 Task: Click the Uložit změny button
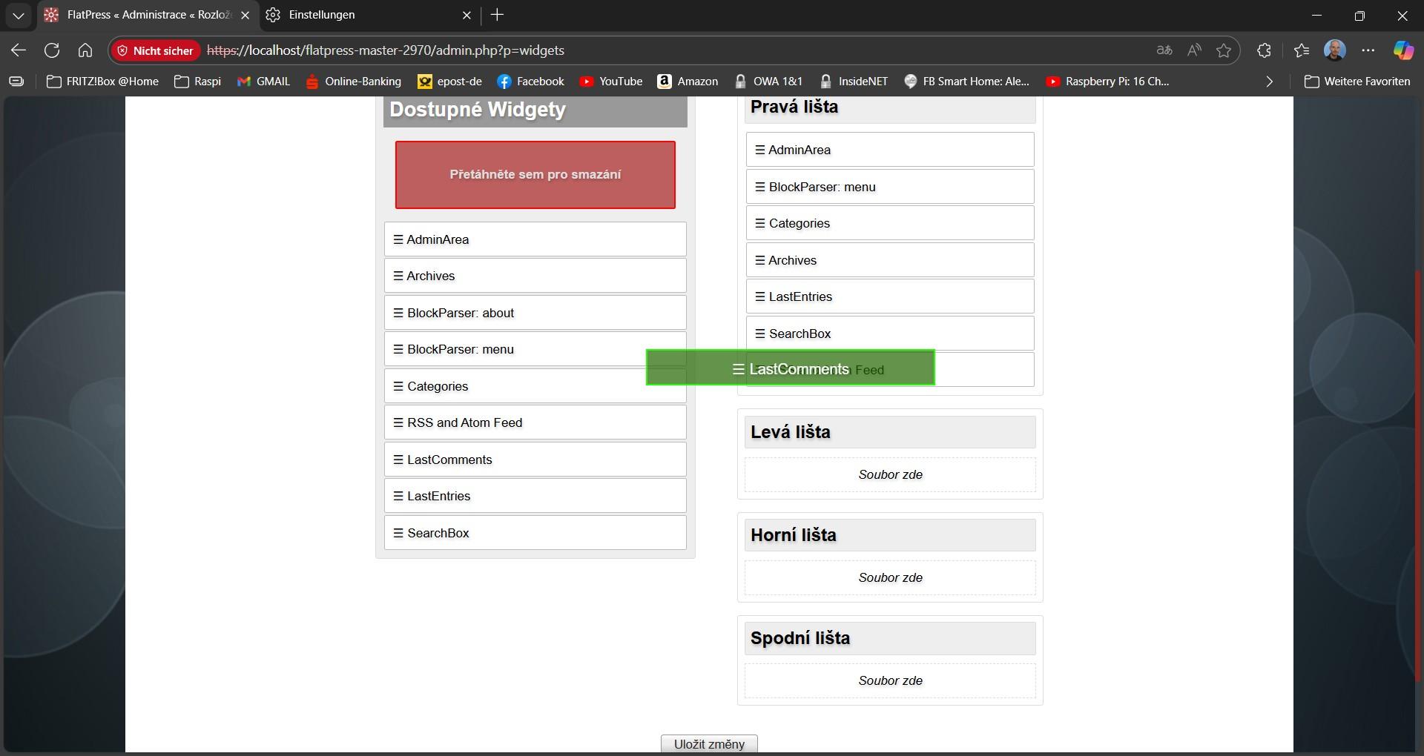[x=709, y=744]
